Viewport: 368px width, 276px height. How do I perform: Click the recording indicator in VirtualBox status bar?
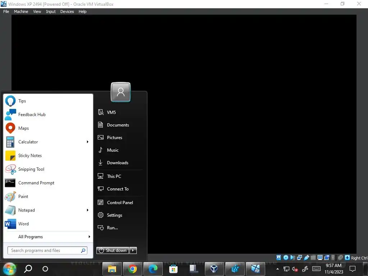[327, 257]
